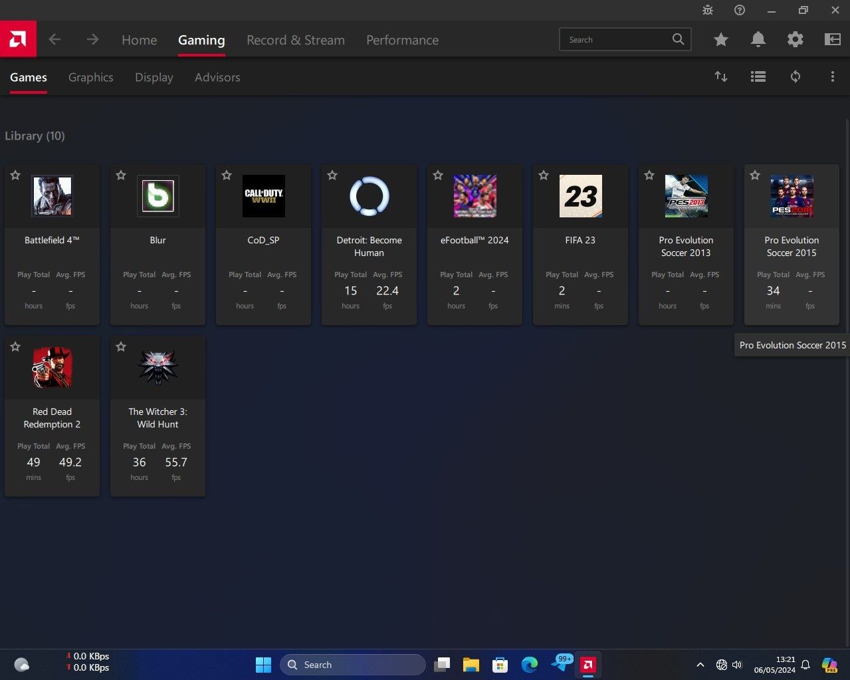Screen dimensions: 850x680
Task: Open the bug report tool icon
Action: coord(708,10)
